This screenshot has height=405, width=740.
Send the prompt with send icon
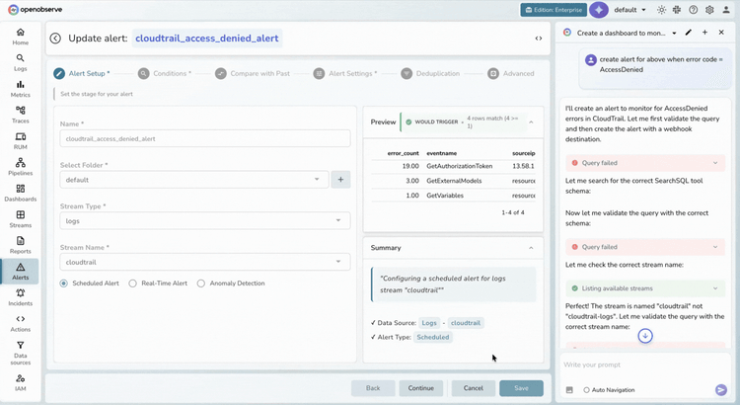720,389
